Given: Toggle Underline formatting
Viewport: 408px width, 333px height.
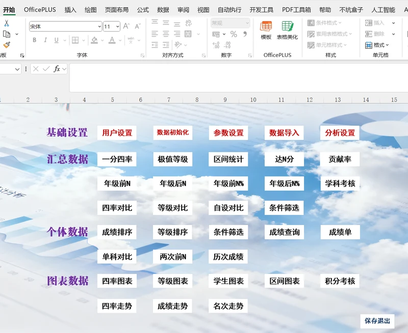Looking at the screenshot, I should (57, 40).
